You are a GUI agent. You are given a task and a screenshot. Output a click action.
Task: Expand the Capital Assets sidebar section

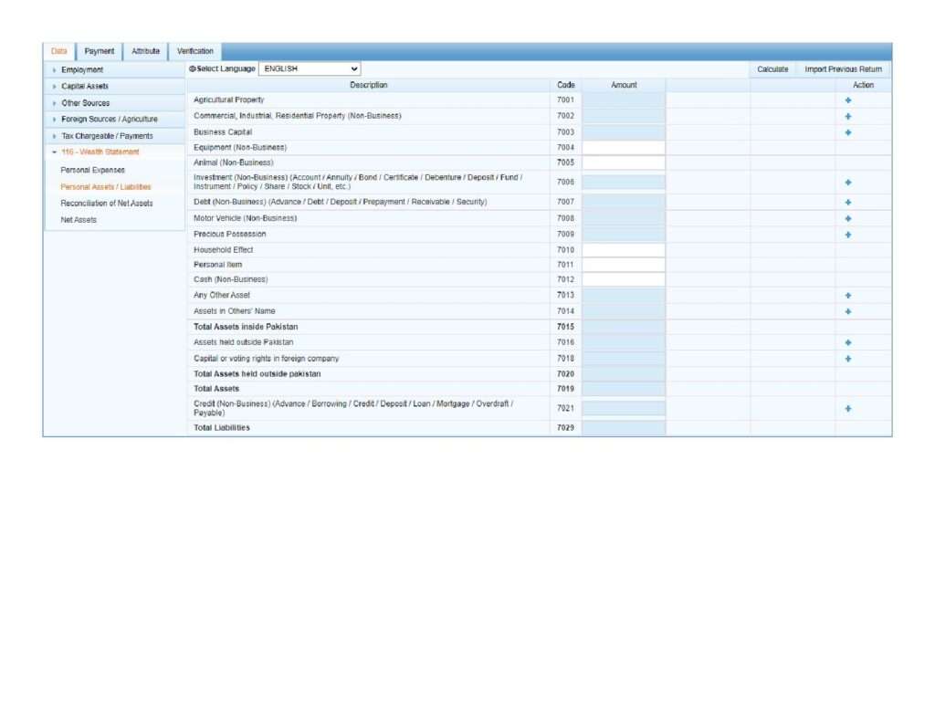click(x=85, y=86)
